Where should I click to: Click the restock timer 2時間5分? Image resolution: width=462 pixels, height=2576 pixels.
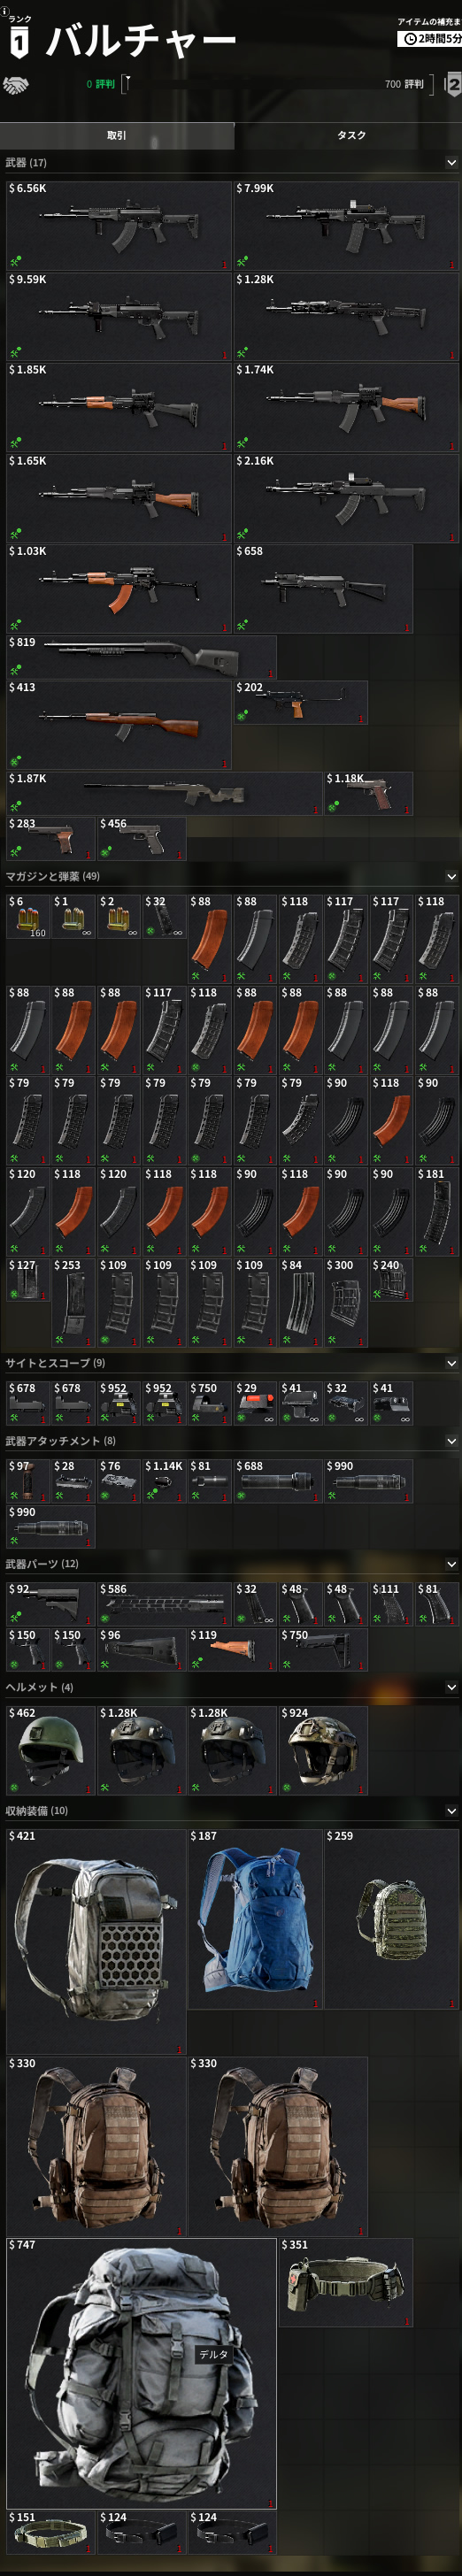[x=430, y=39]
